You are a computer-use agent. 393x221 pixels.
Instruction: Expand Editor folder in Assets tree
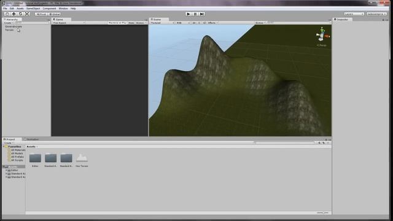pyautogui.click(x=6, y=170)
